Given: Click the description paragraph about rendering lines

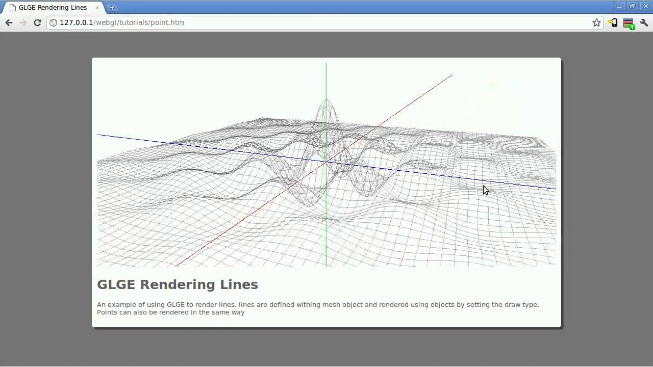Looking at the screenshot, I should pyautogui.click(x=318, y=308).
